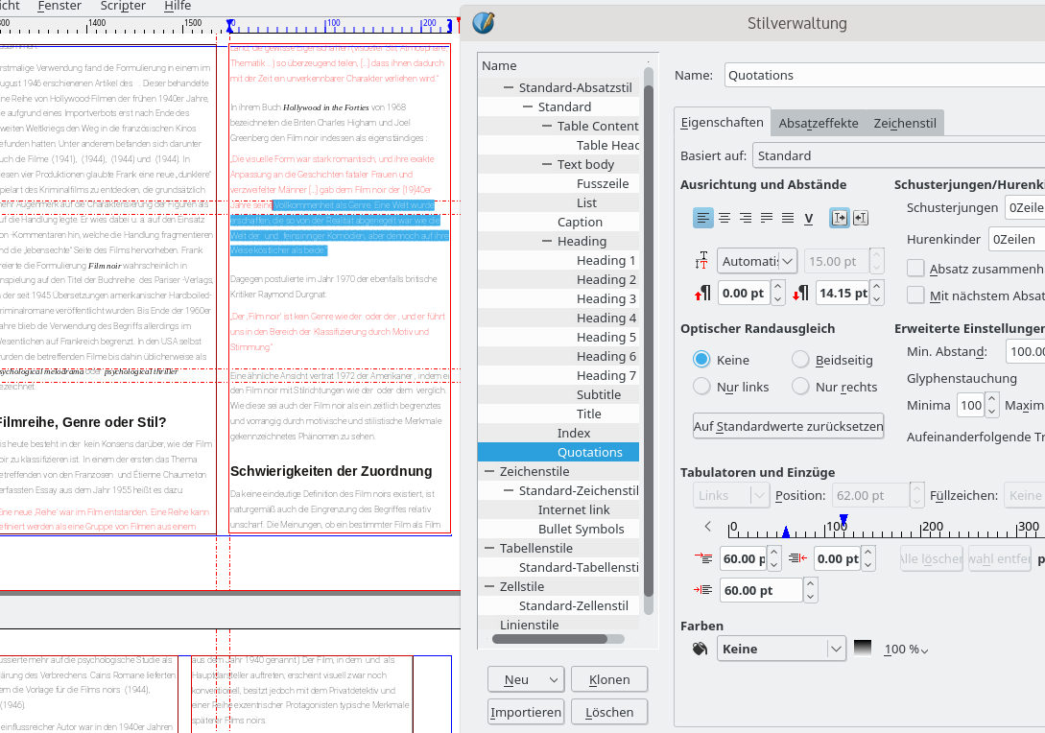Select 'Keine' optical margin radio button
Image resolution: width=1045 pixels, height=733 pixels.
click(x=702, y=360)
